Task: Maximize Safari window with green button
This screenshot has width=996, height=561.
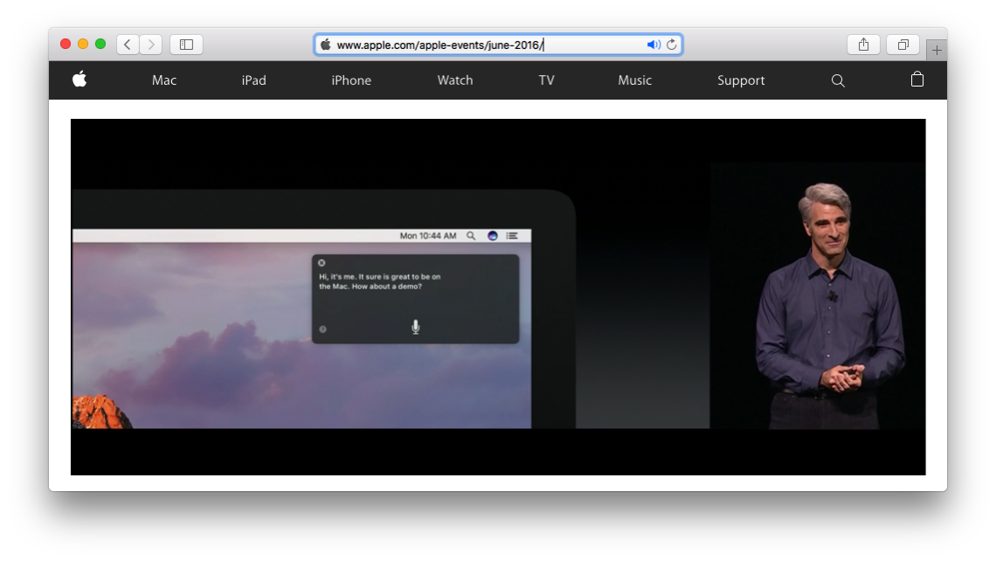Action: (100, 44)
